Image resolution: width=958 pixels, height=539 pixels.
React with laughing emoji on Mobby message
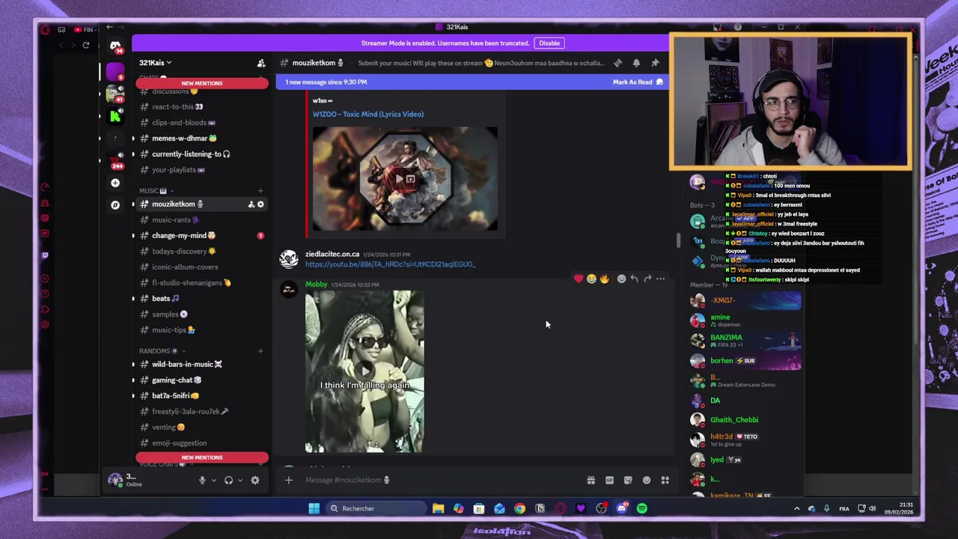pos(591,278)
